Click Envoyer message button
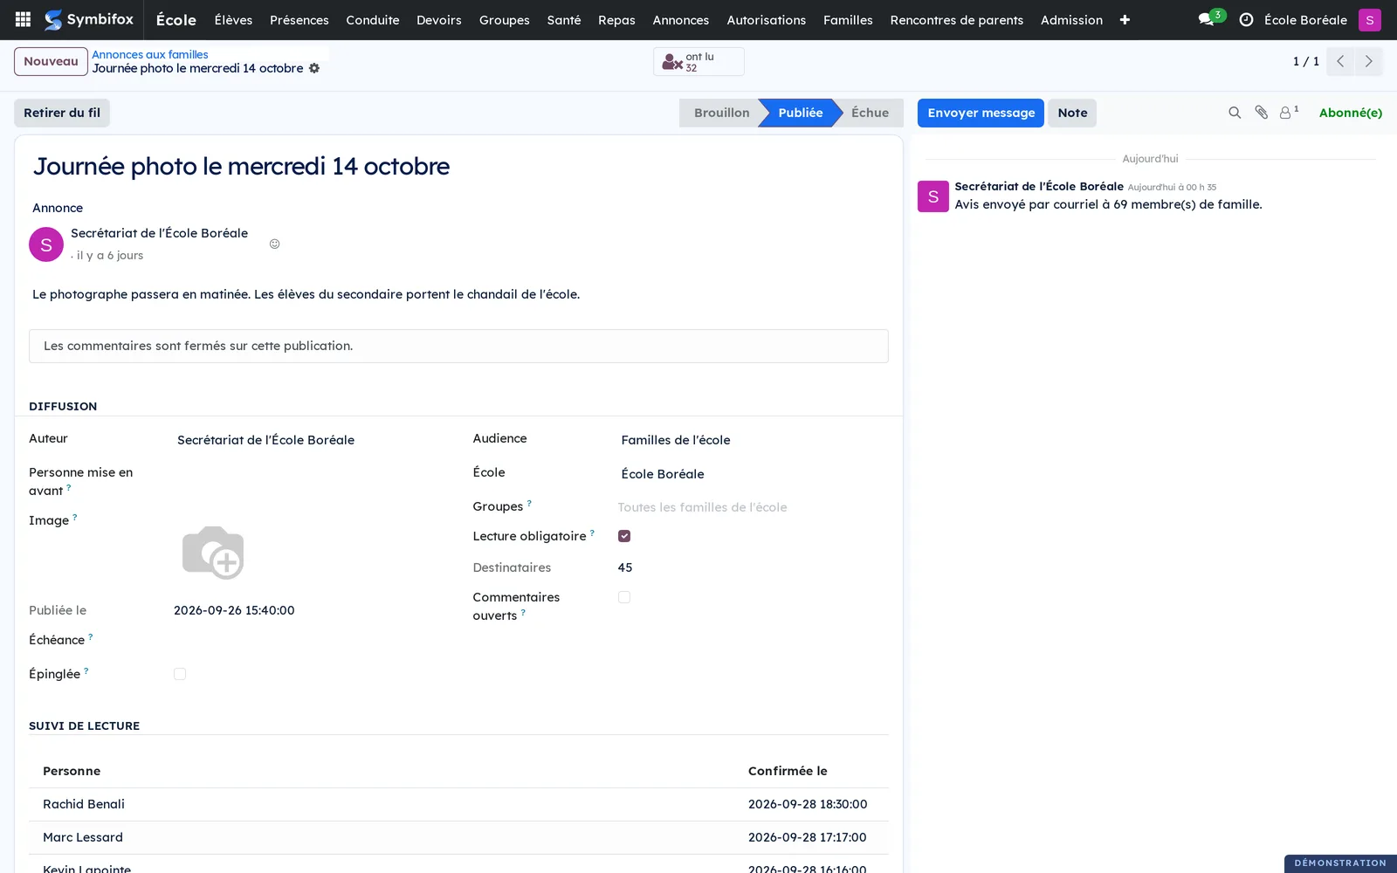This screenshot has width=1397, height=873. pyautogui.click(x=981, y=113)
